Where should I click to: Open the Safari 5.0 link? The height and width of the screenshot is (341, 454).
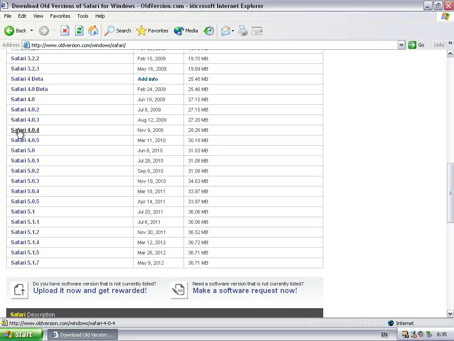point(23,150)
